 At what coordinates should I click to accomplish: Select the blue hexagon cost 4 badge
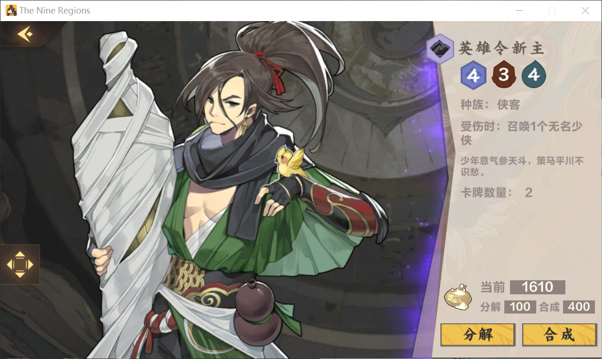click(x=473, y=75)
